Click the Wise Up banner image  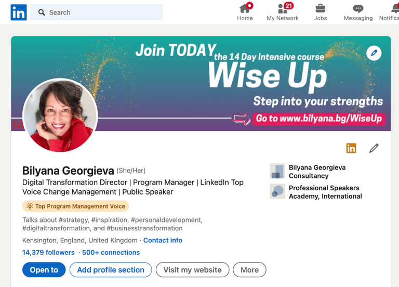coord(201,84)
